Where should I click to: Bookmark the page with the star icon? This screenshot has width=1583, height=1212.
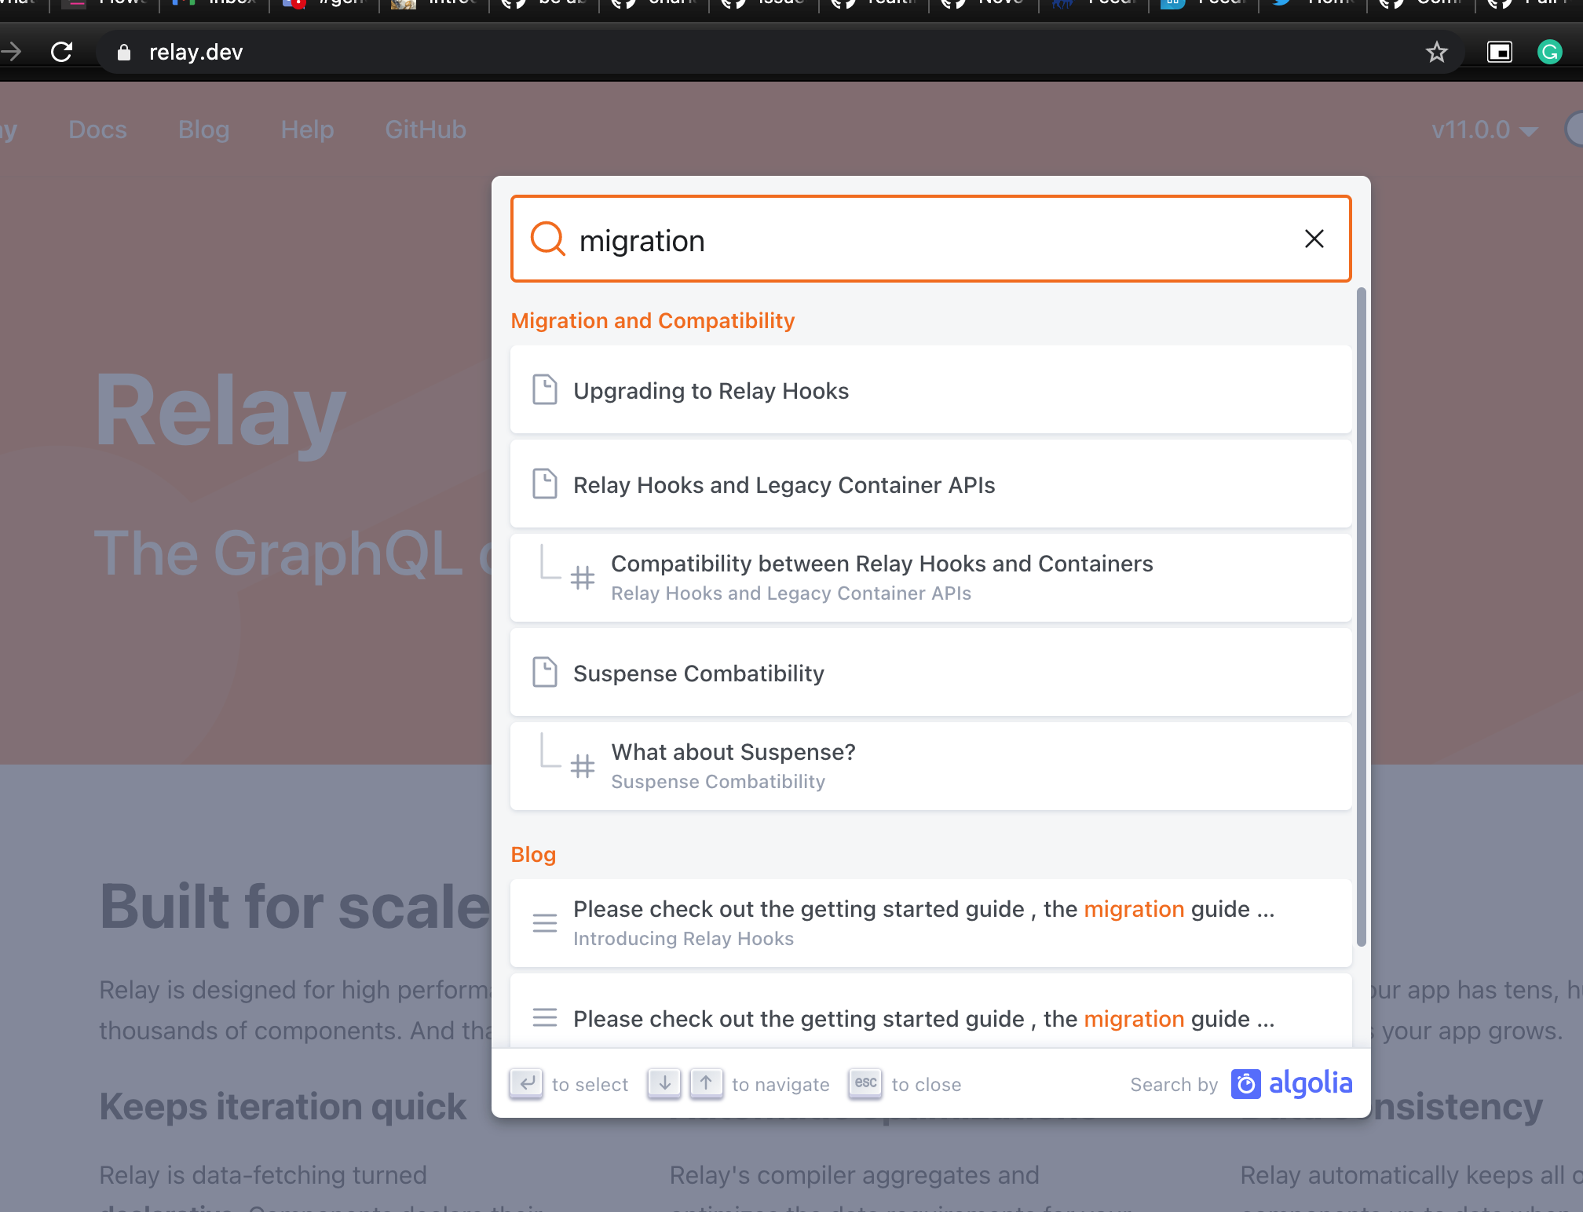(1436, 52)
